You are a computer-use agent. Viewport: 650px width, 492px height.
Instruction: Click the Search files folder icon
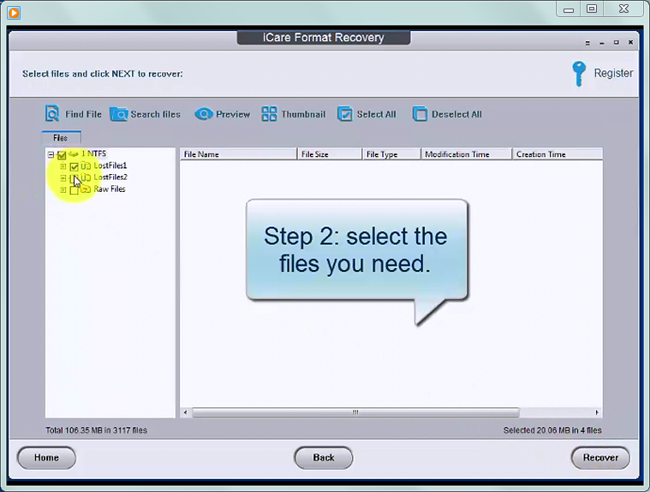[x=118, y=114]
